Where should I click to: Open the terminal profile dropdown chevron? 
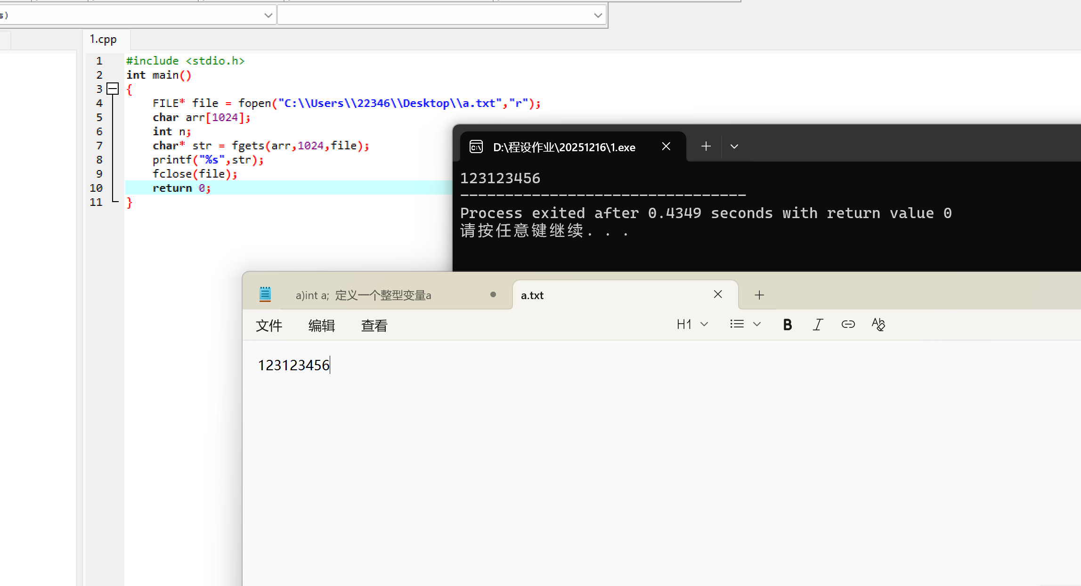734,146
